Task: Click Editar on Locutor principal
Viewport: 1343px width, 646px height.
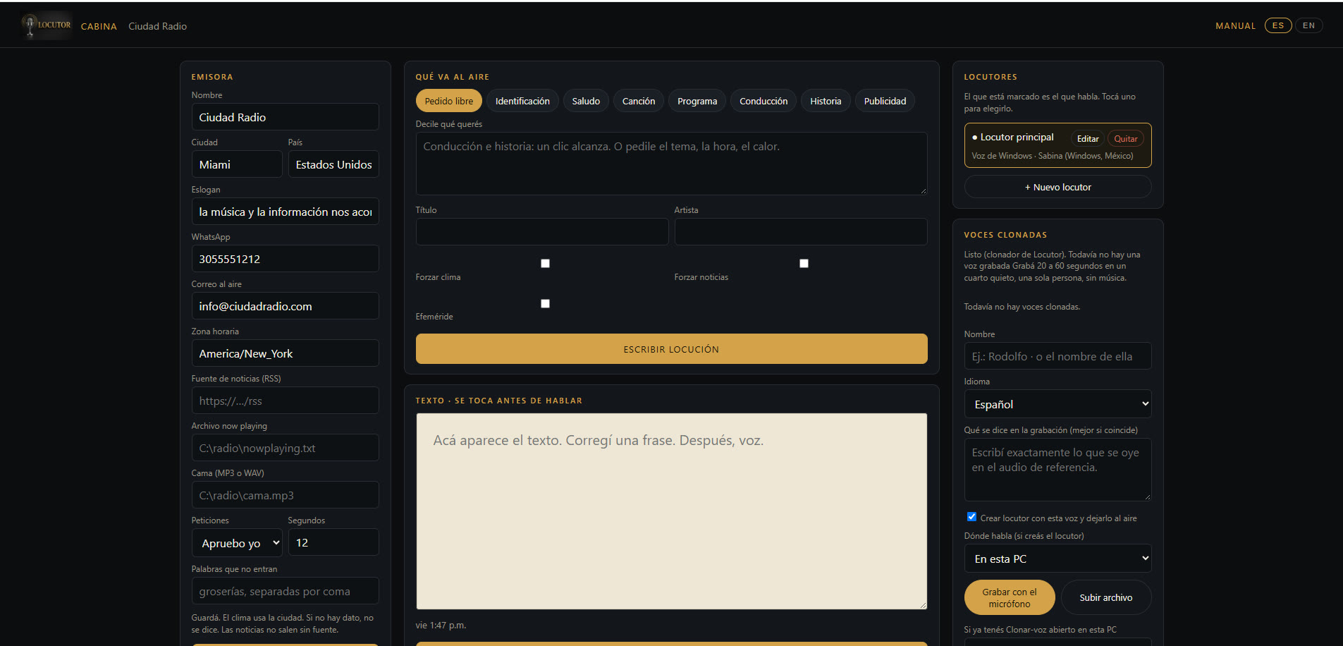Action: point(1088,139)
